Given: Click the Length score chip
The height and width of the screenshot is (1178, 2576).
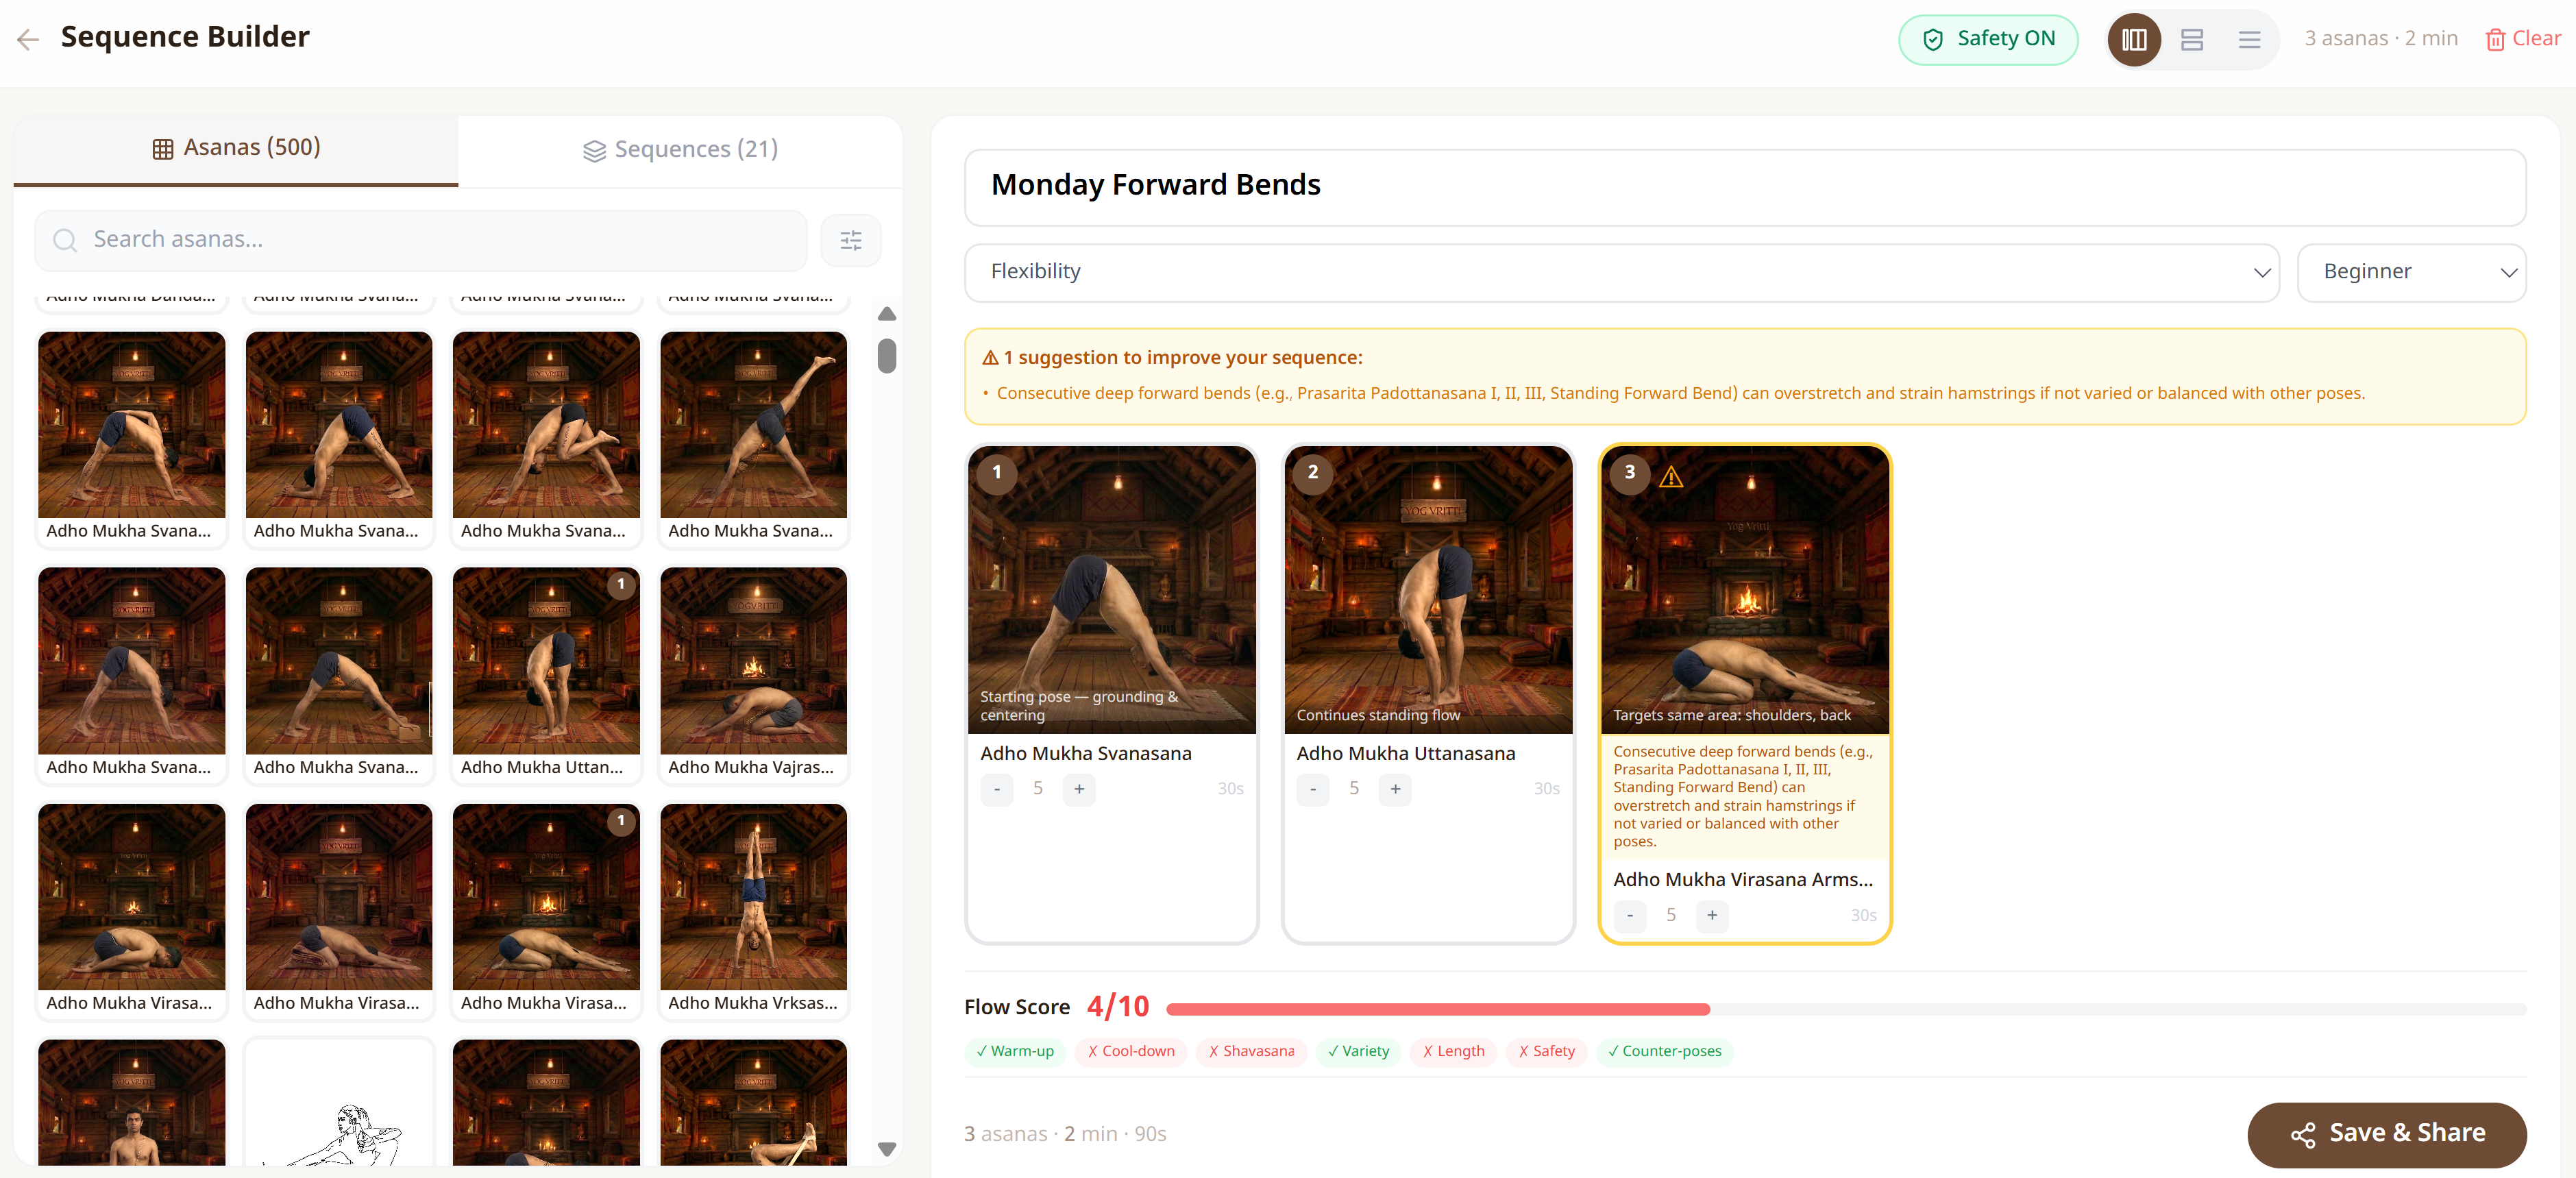Looking at the screenshot, I should pyautogui.click(x=1453, y=1051).
